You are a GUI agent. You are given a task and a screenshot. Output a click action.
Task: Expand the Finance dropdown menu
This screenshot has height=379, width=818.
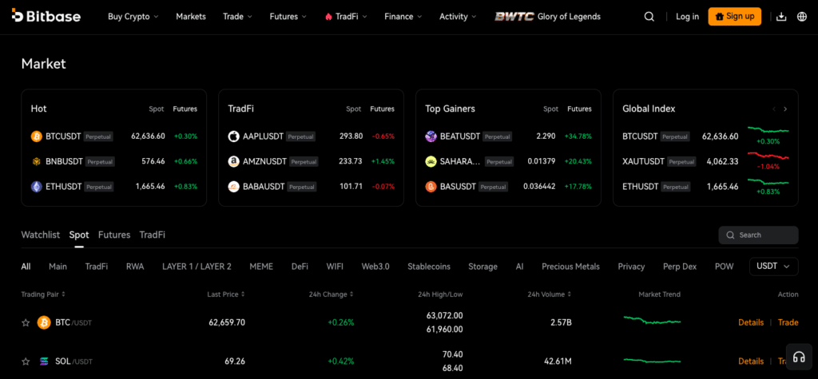[x=403, y=17]
